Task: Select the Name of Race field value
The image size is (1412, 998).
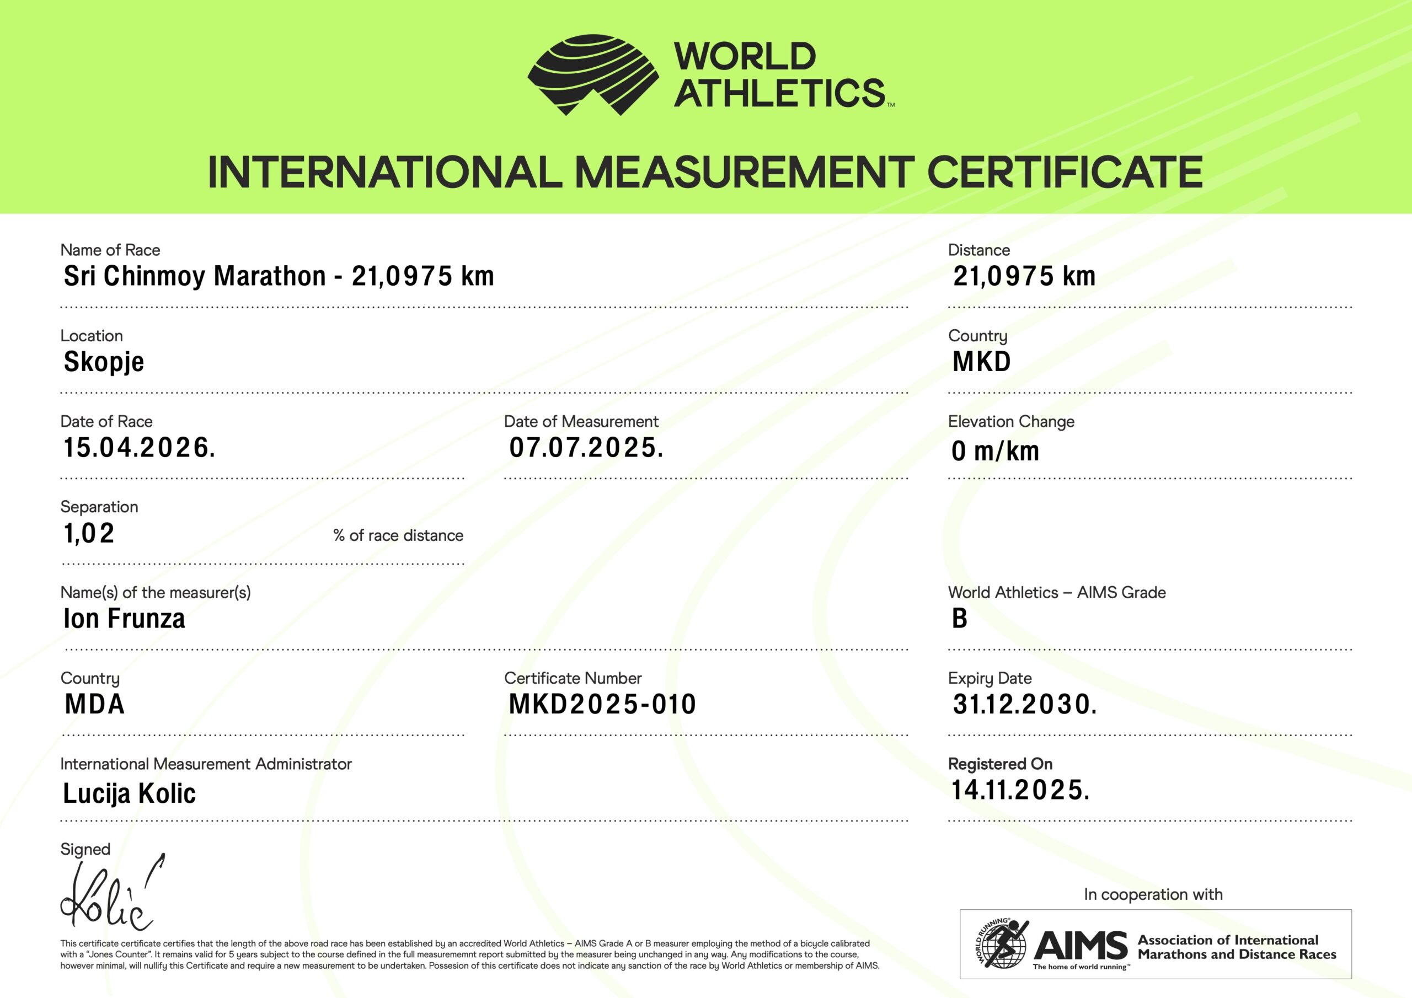Action: click(x=279, y=276)
